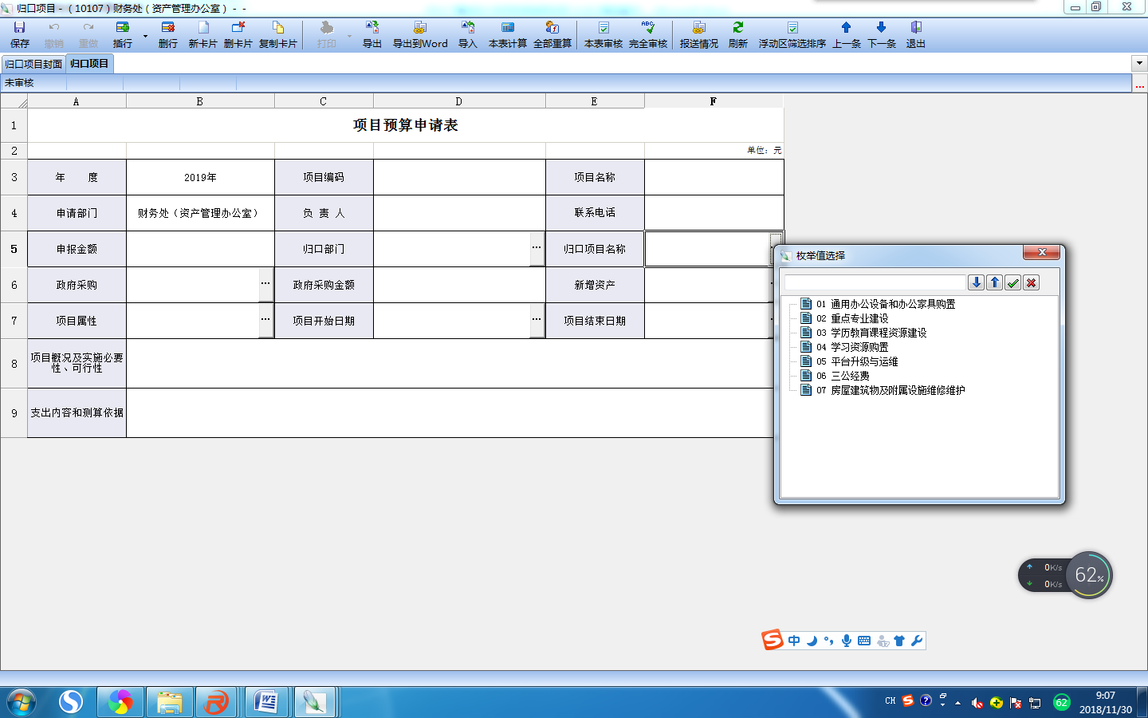Select 02 重点专业建设 in the list

pos(859,318)
